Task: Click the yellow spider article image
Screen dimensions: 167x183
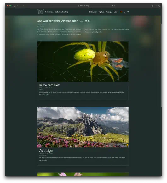Action: click(x=83, y=62)
